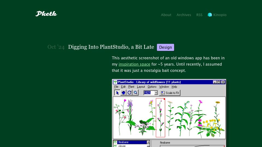Select the fleabane row in plant list

pos(130,142)
